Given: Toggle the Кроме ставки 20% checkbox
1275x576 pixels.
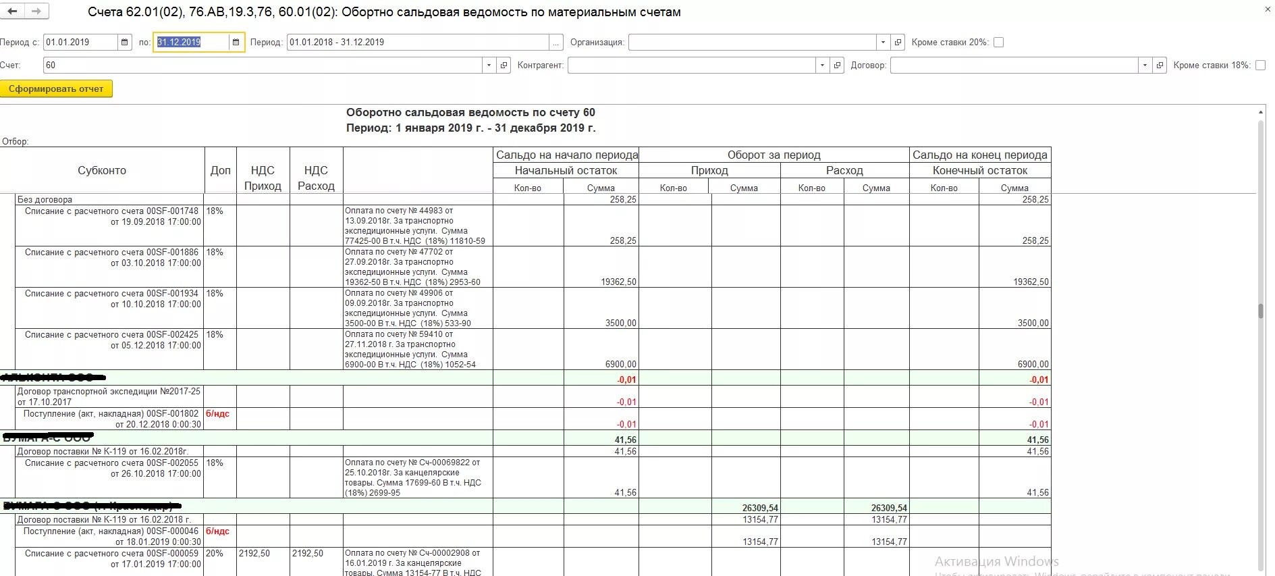Looking at the screenshot, I should [x=999, y=42].
